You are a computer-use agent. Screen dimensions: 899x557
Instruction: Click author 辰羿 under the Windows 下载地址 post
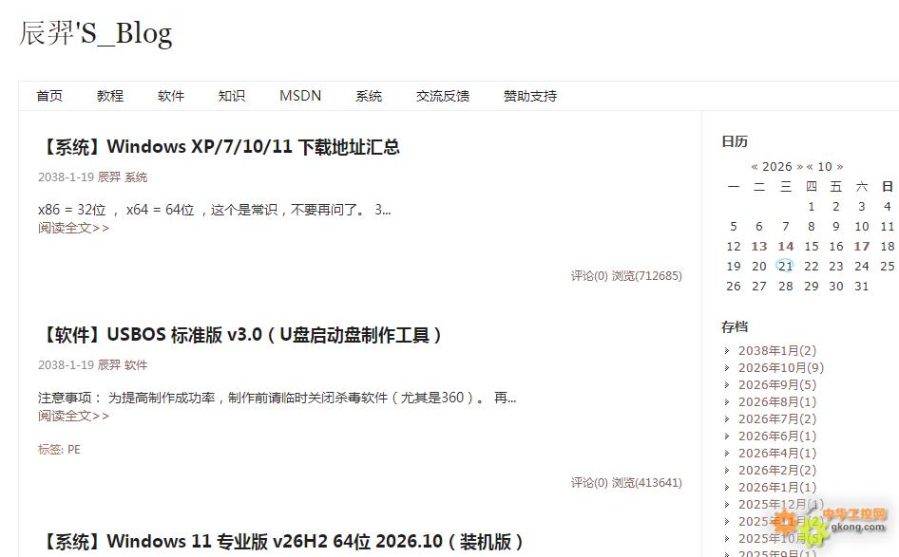(109, 177)
